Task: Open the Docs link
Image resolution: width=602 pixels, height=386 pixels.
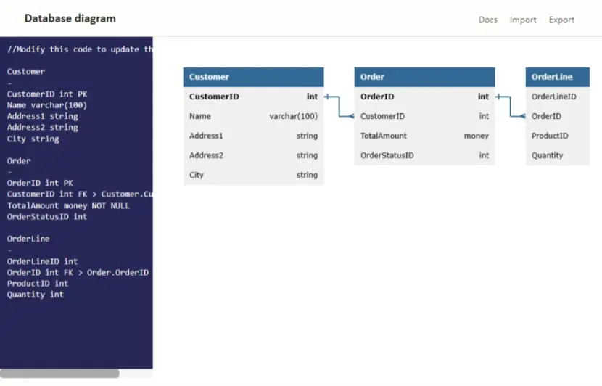Action: pos(487,20)
